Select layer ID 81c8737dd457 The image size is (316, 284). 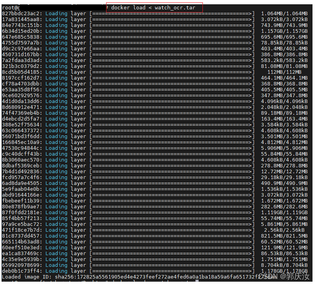coord(21,236)
